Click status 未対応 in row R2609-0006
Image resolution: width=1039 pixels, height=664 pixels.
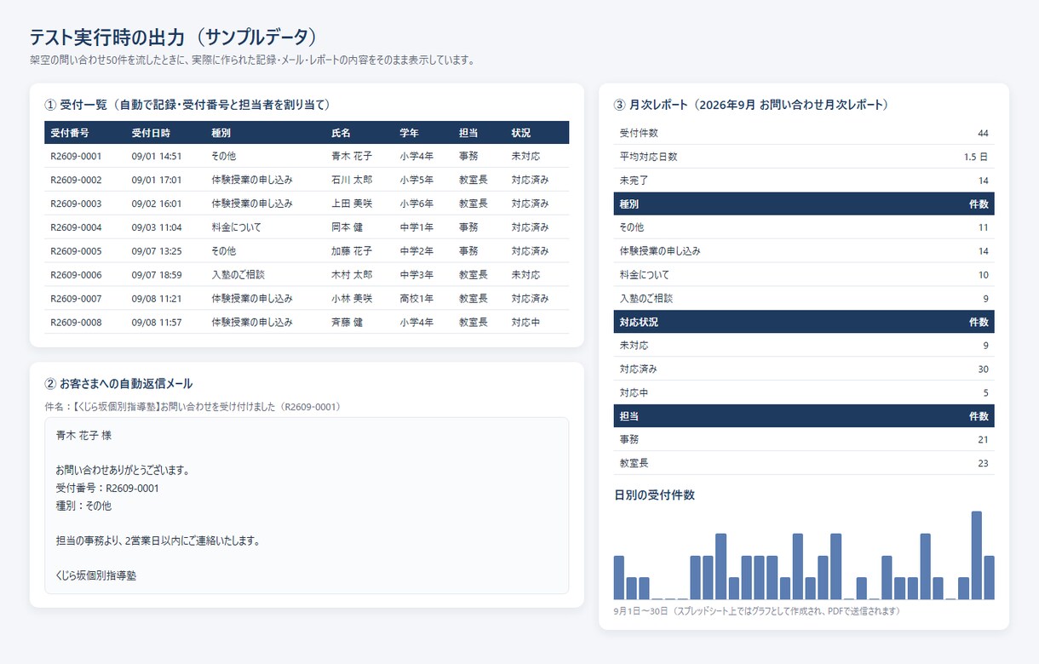click(x=525, y=275)
